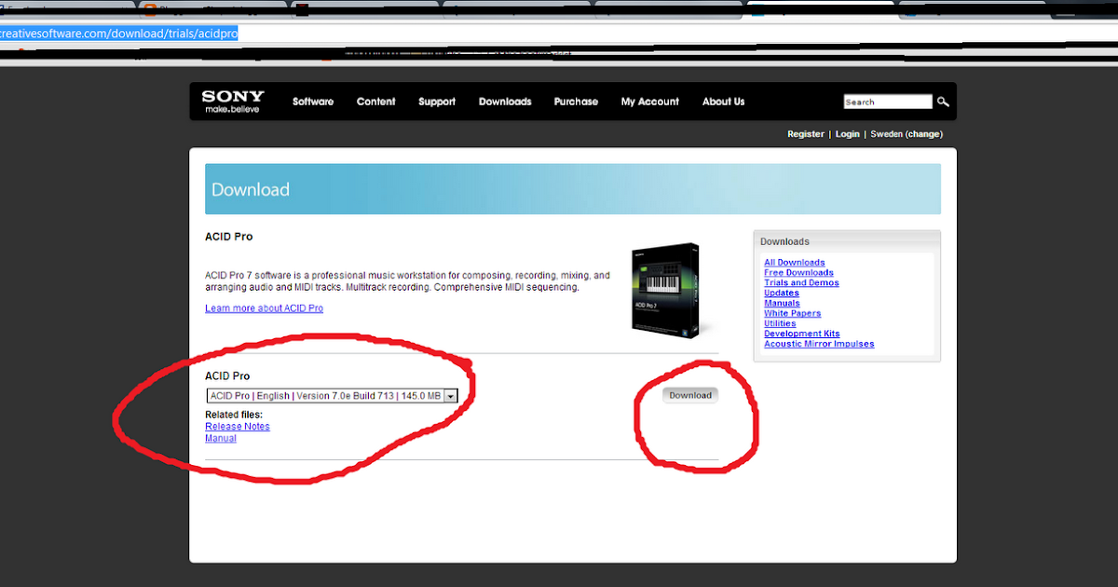Open the Manual link under Related files

[221, 438]
